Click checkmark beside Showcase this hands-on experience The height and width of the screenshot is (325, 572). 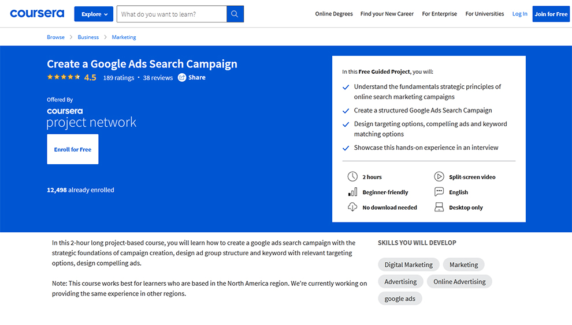point(346,148)
